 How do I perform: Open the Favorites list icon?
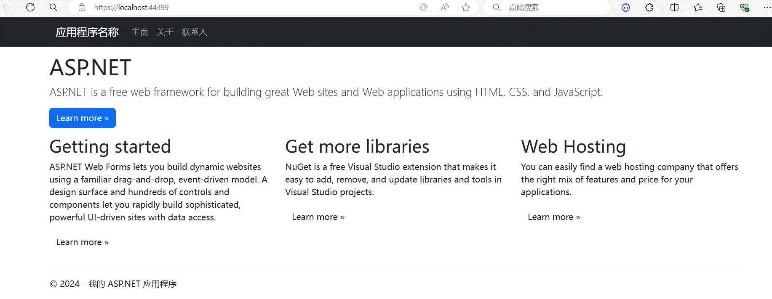(698, 8)
